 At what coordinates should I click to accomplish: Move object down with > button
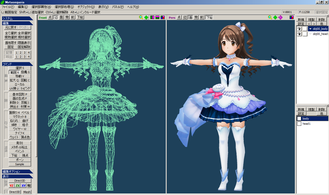pyautogui.click(x=314, y=24)
